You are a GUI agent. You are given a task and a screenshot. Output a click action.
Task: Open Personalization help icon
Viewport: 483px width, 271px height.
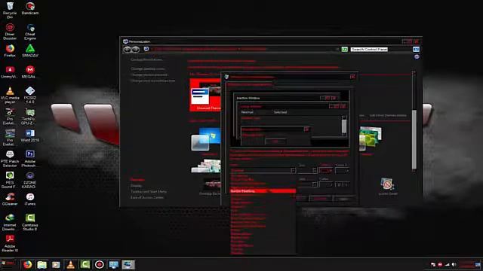point(417,57)
